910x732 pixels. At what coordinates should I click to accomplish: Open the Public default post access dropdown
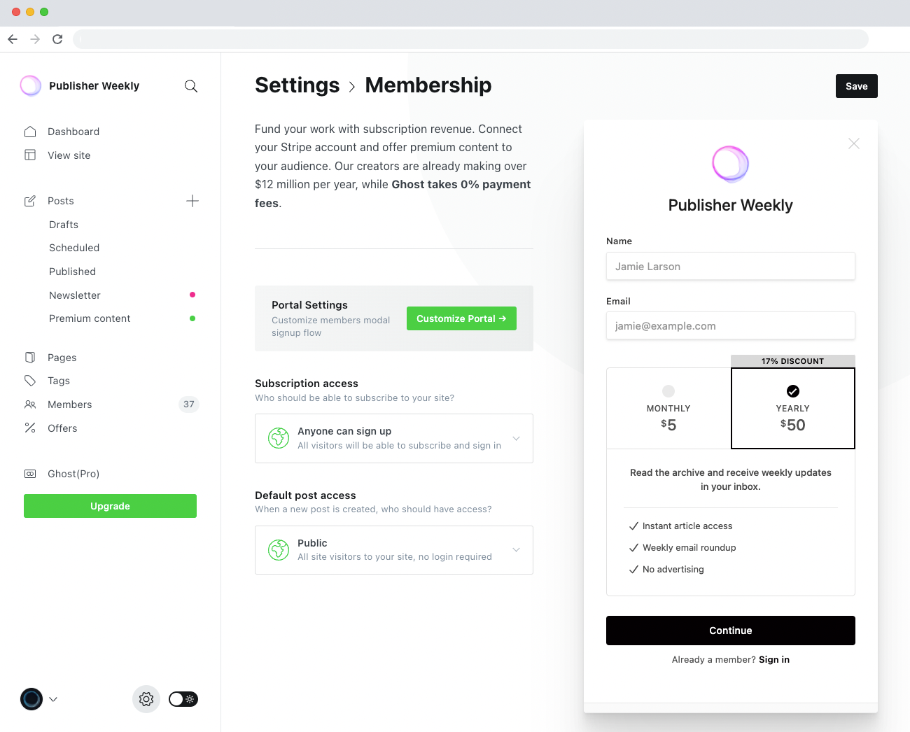point(394,550)
